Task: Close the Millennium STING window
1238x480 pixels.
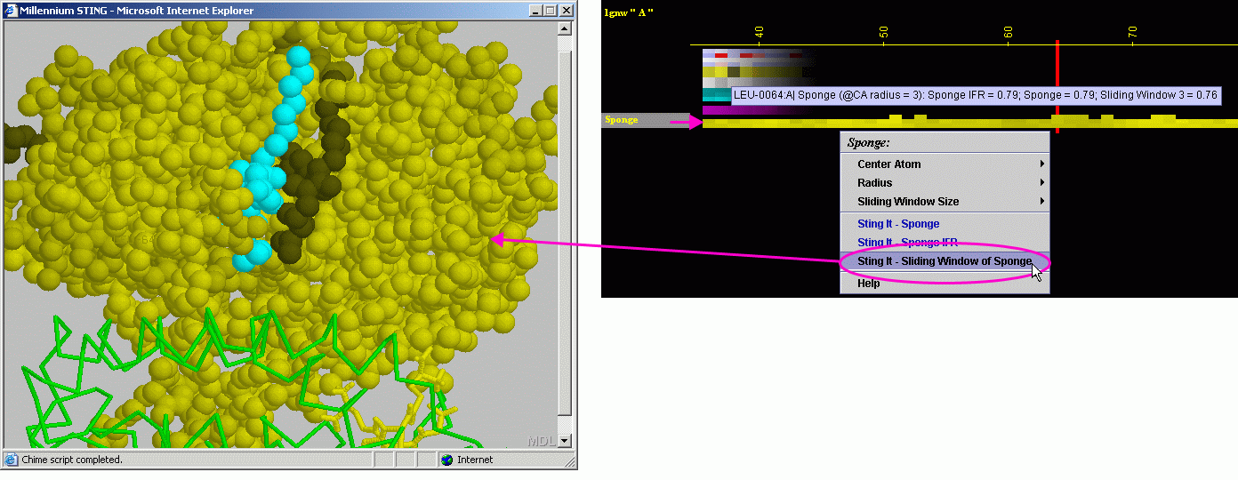Action: coord(565,11)
